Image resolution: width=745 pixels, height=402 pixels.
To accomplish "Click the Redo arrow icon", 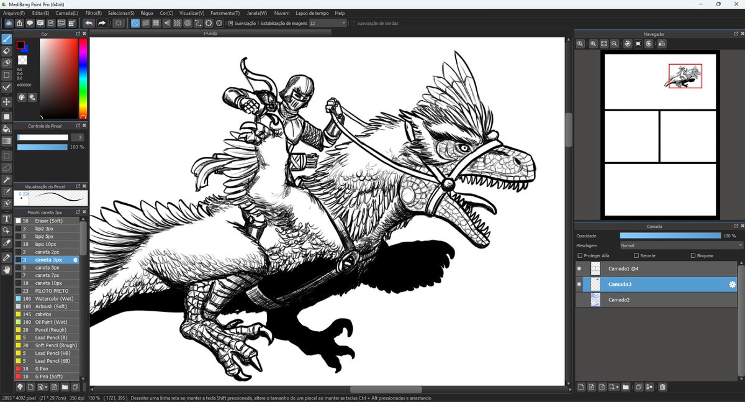I will 102,23.
